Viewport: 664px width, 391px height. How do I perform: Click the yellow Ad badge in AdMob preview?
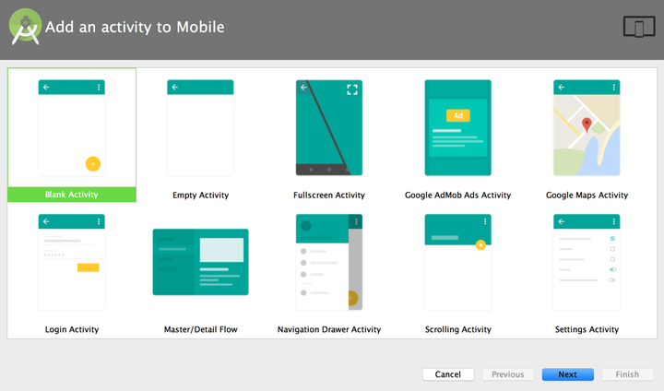pyautogui.click(x=457, y=116)
